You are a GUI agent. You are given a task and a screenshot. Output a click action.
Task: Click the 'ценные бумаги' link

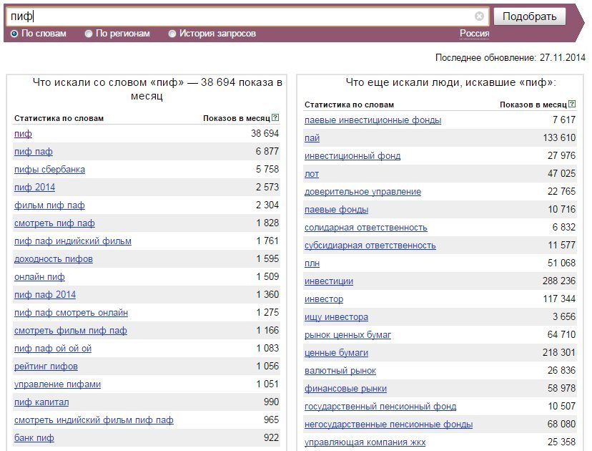(336, 353)
